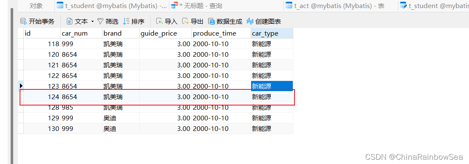Image resolution: width=469 pixels, height=164 pixels.
Task: Click the id cell 118
Action: point(42,44)
